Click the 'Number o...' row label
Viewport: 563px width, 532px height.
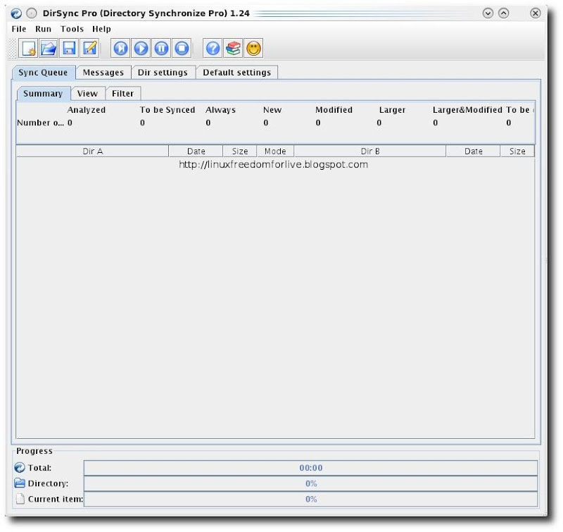[x=41, y=123]
